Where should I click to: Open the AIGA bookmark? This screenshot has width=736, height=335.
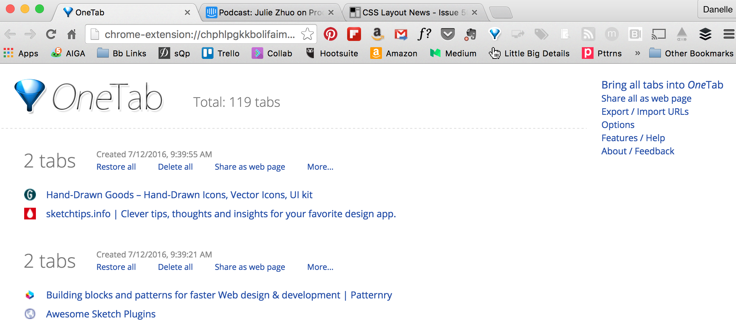tap(68, 53)
